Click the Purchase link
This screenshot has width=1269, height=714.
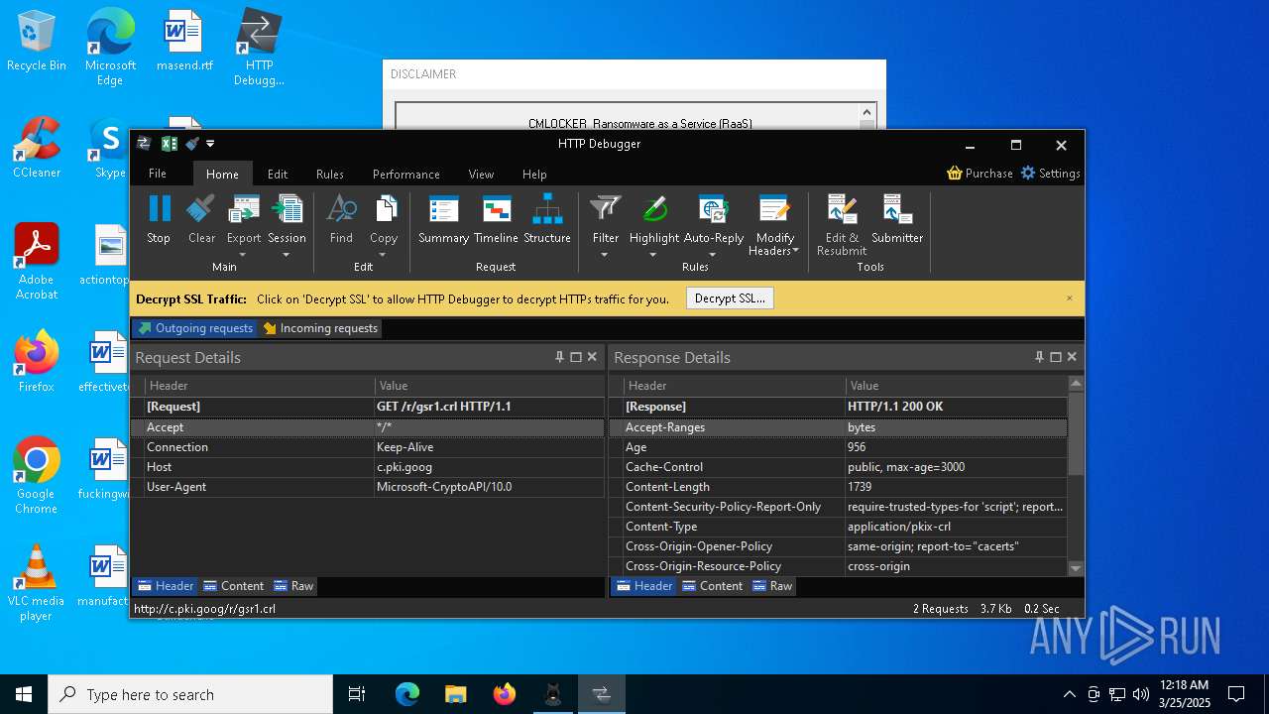pyautogui.click(x=980, y=174)
